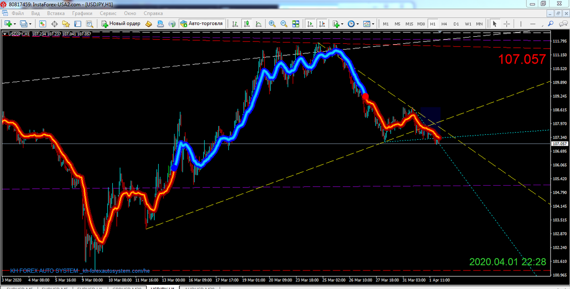Expand the new chart dropdown arrow
Image resolution: width=570 pixels, height=289 pixels.
click(x=15, y=24)
